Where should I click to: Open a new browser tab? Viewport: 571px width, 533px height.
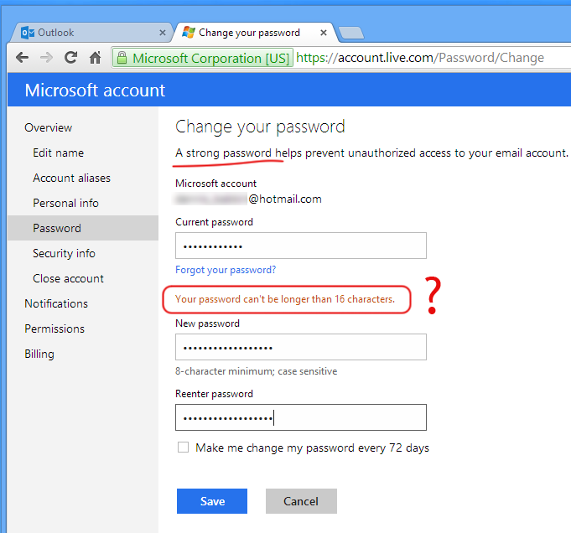(350, 34)
